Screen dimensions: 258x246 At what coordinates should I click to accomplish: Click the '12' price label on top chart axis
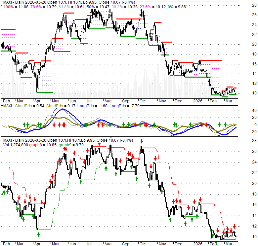pyautogui.click(x=254, y=84)
